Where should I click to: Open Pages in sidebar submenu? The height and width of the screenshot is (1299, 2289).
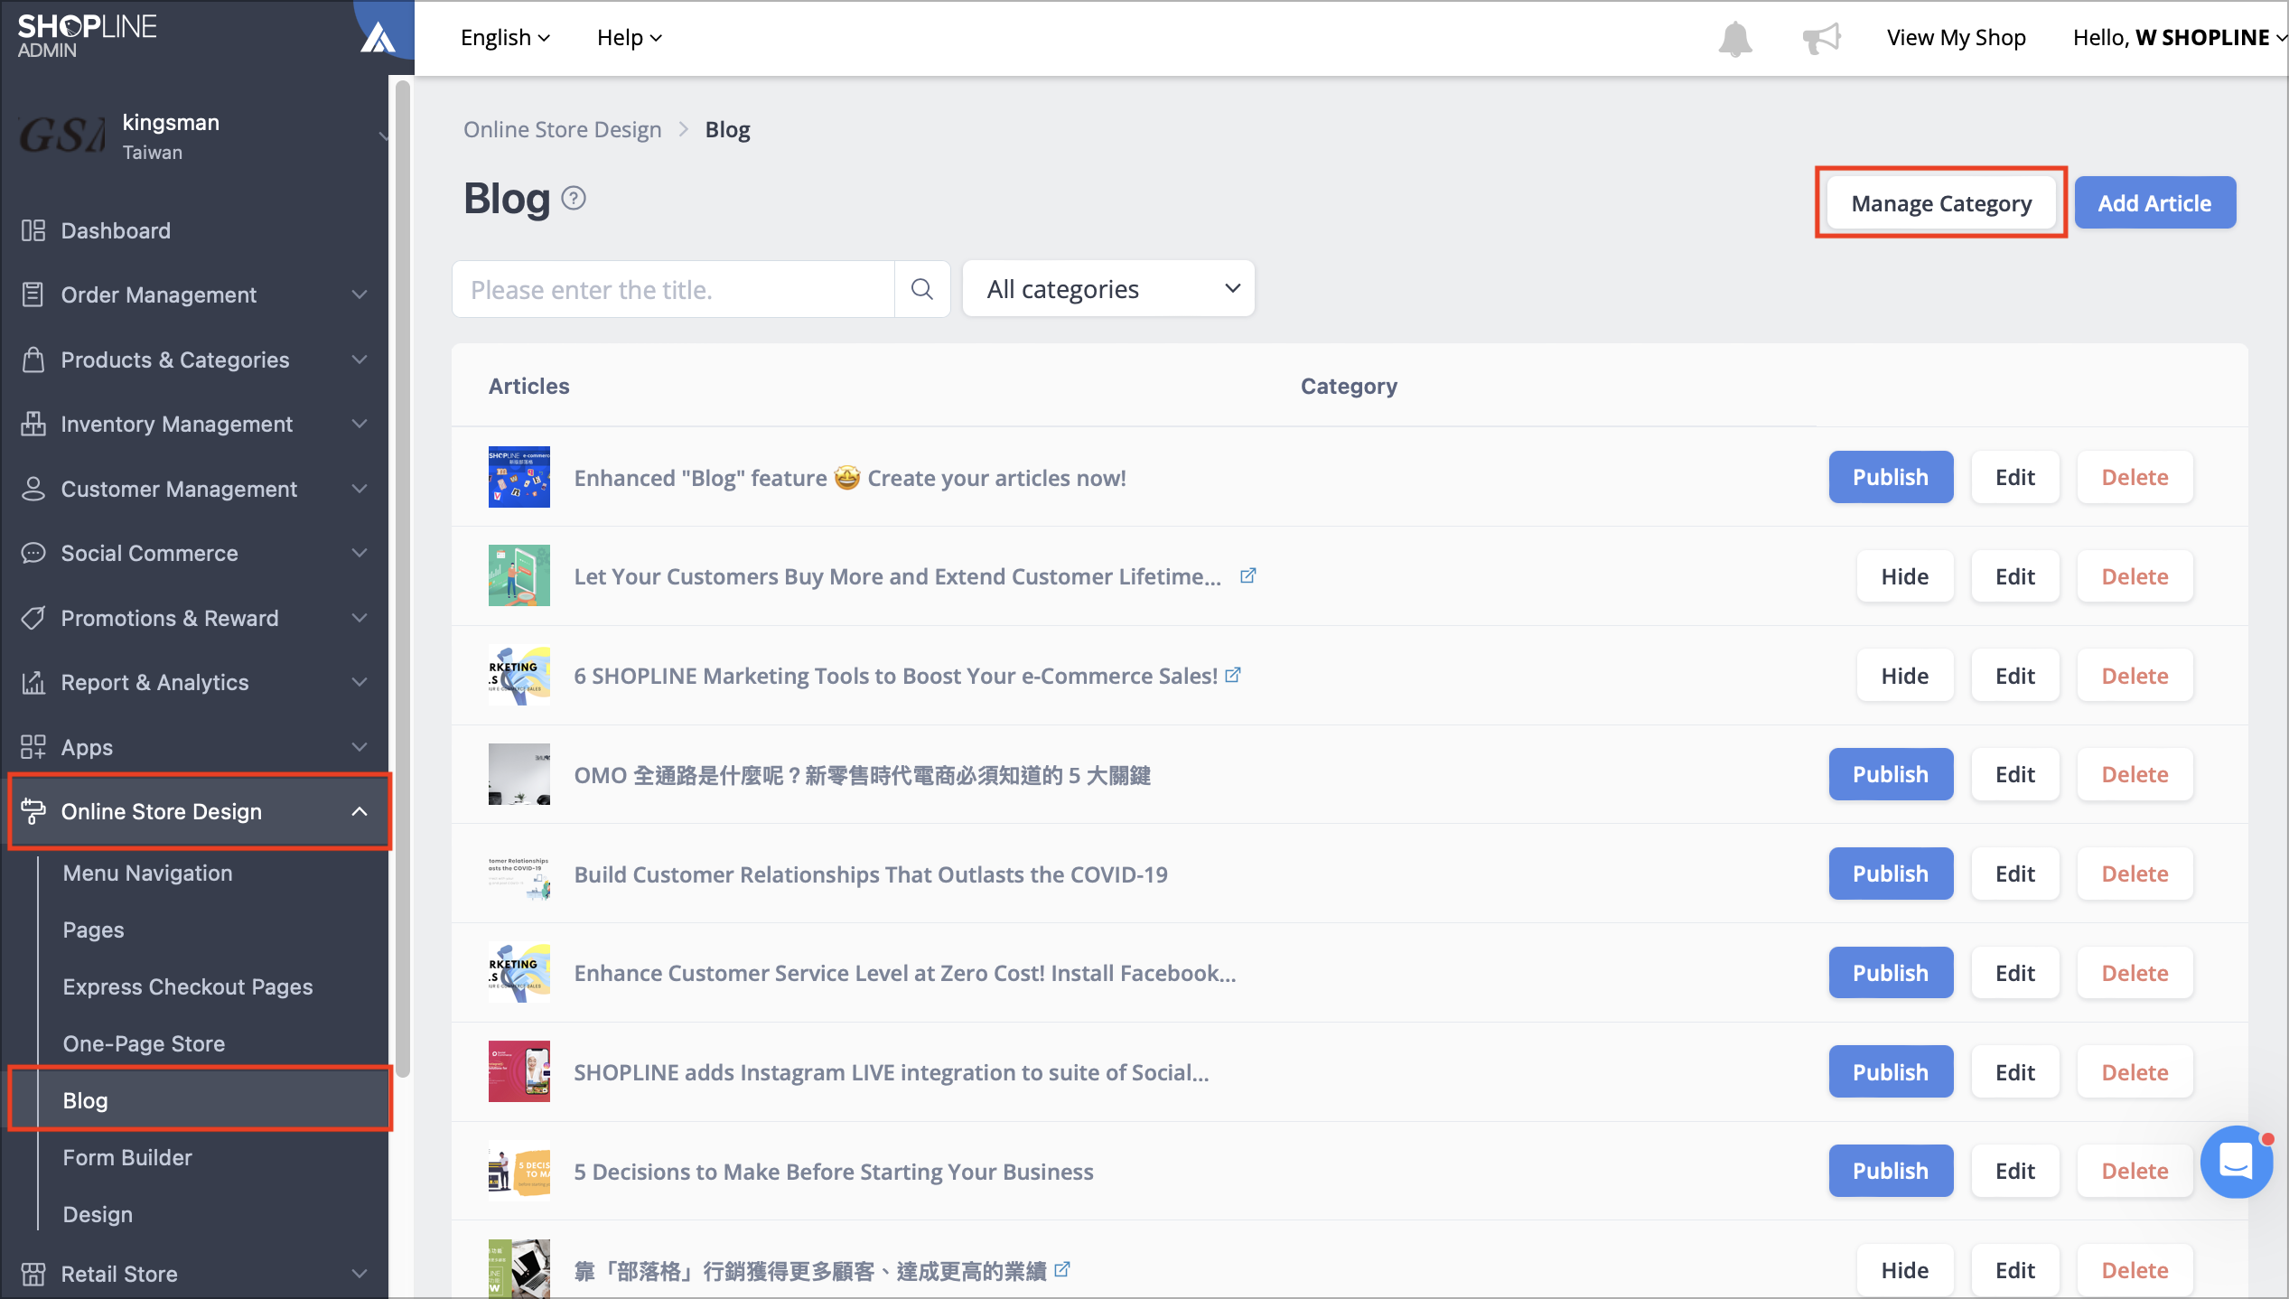94,930
